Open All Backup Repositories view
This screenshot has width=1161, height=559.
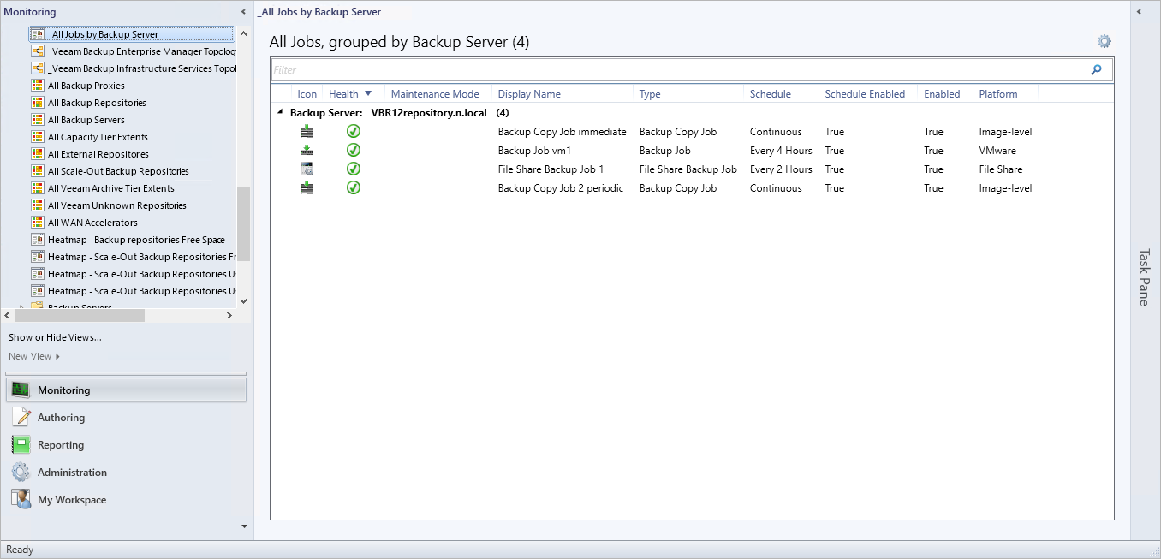pos(97,103)
